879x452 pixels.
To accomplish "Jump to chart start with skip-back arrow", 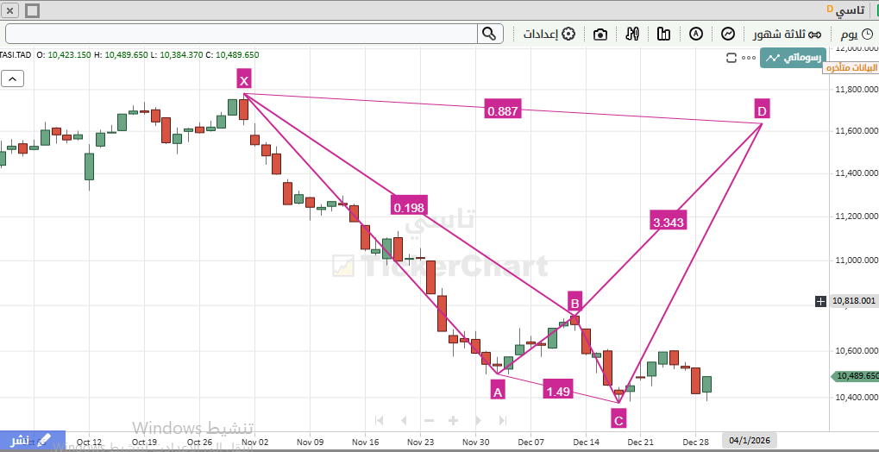I will pyautogui.click(x=378, y=420).
